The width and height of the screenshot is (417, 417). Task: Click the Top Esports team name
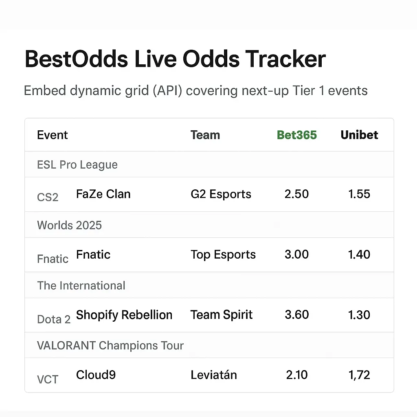(x=223, y=255)
